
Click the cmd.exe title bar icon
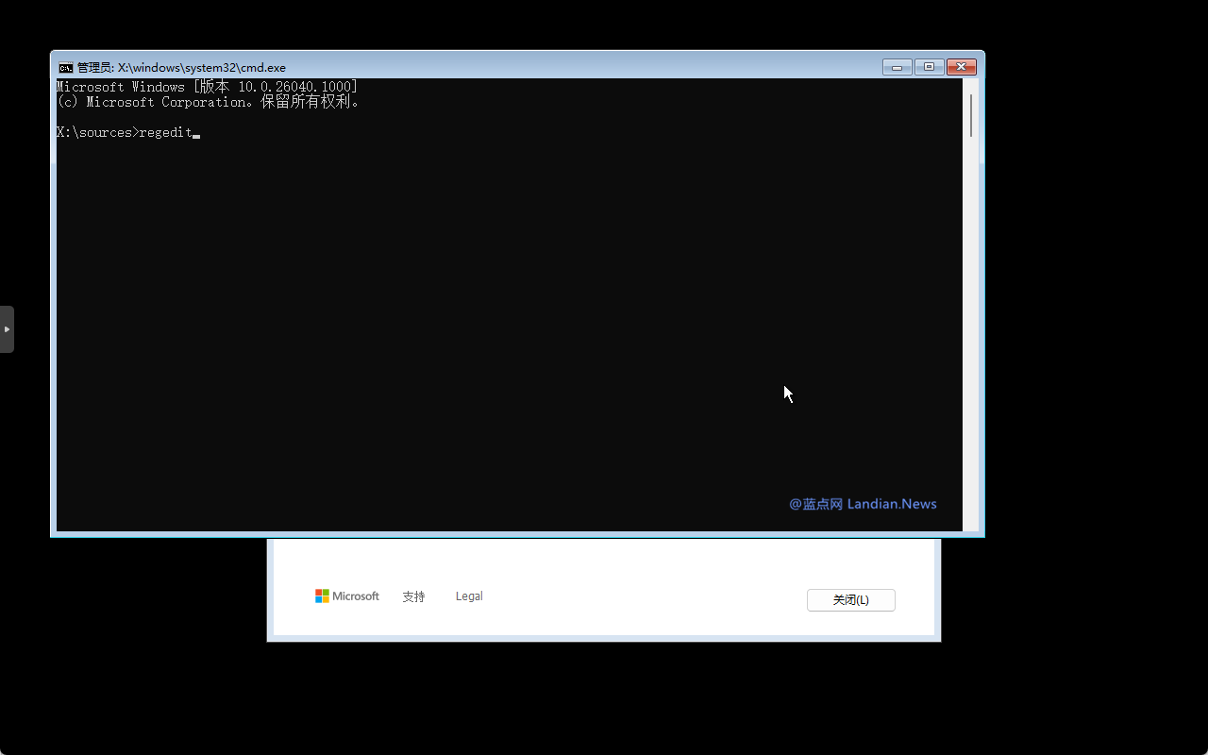(x=65, y=68)
